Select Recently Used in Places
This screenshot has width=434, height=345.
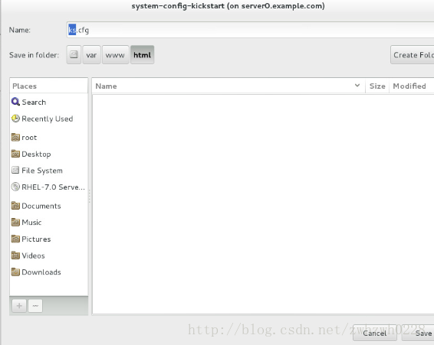click(48, 119)
